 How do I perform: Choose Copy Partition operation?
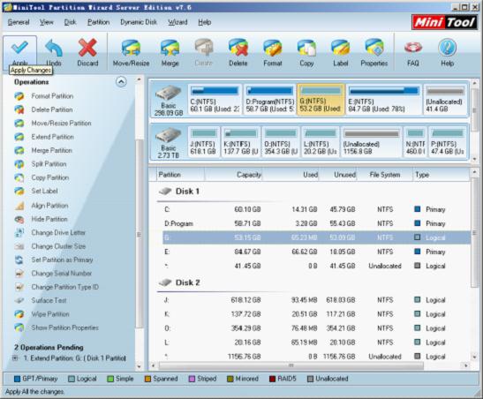(50, 177)
